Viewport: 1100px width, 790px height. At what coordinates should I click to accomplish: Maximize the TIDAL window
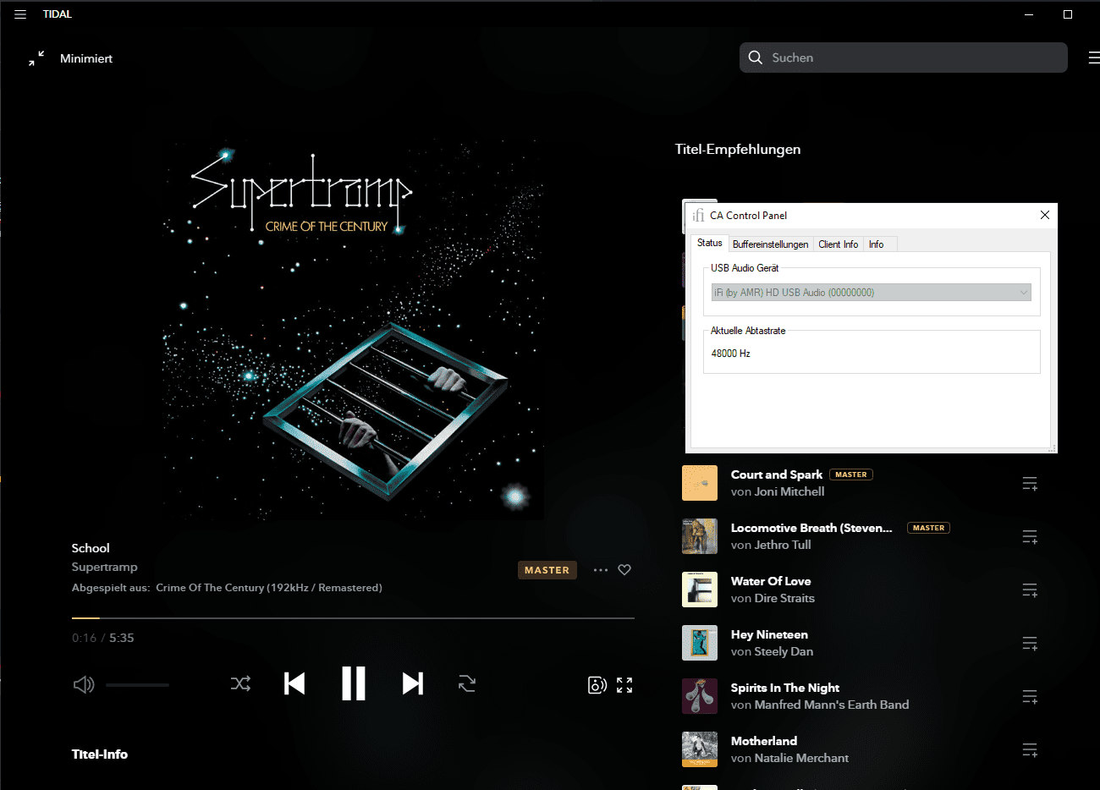pyautogui.click(x=1068, y=14)
